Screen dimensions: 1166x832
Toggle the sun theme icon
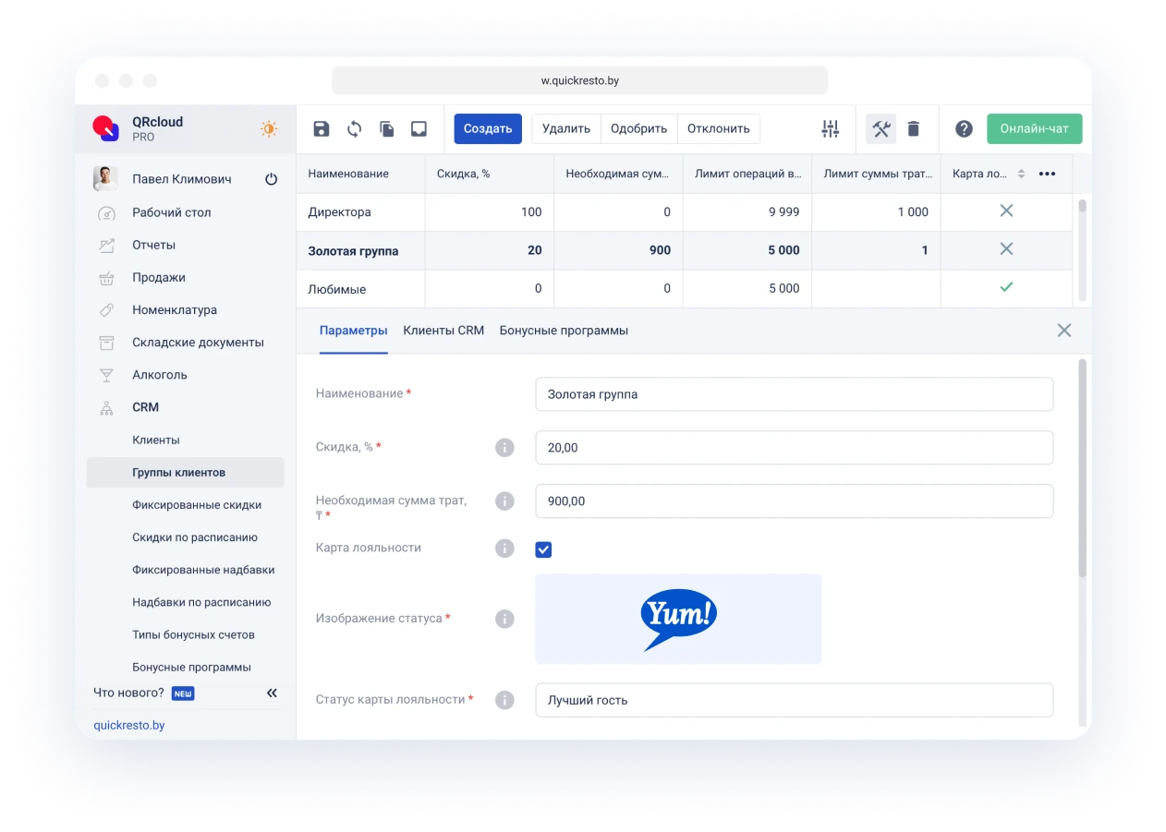(x=269, y=129)
